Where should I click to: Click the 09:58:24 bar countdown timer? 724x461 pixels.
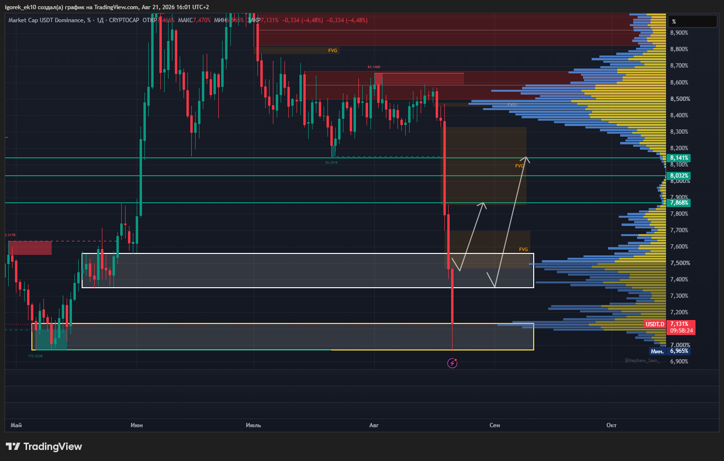[681, 331]
